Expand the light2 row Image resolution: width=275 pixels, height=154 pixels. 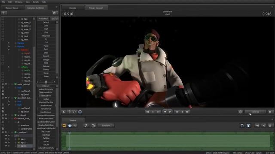[9, 142]
